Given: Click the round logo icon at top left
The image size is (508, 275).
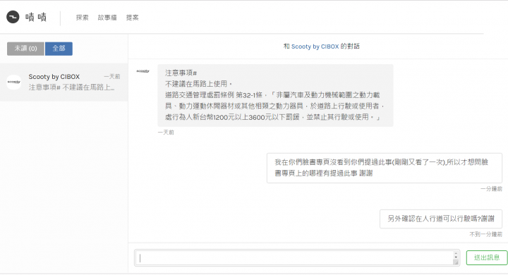Looking at the screenshot, I should click(13, 17).
